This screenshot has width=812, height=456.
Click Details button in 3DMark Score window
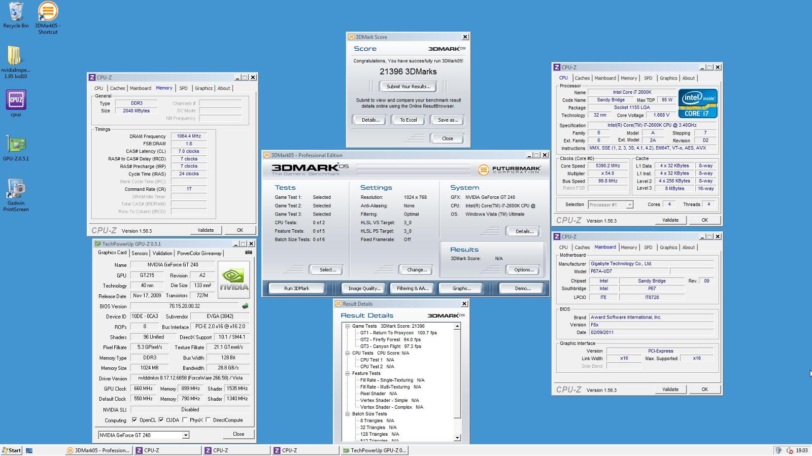coord(370,120)
